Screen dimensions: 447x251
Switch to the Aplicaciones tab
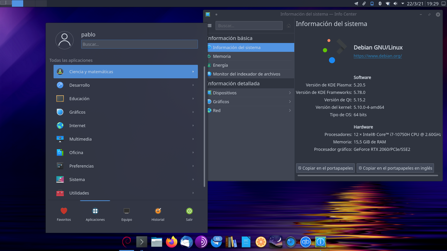95,214
